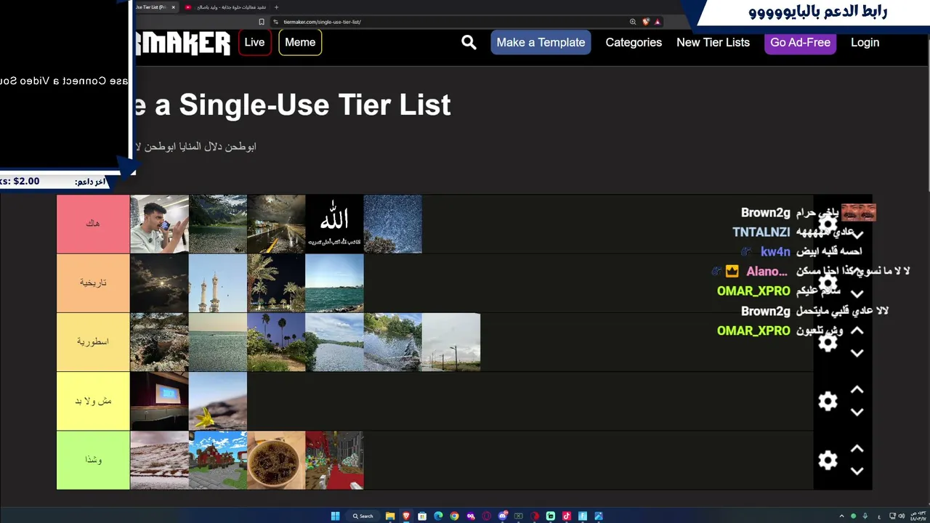Click the Alano... chat username
This screenshot has width=930, height=523.
[x=767, y=272]
